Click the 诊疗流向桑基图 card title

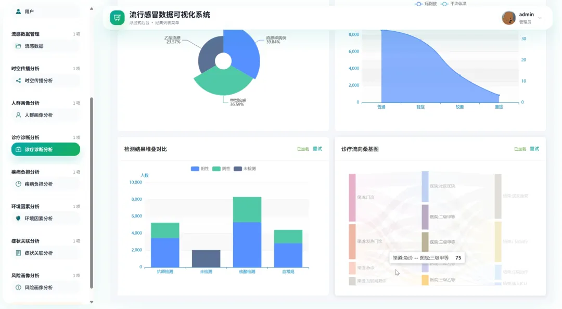[360, 149]
